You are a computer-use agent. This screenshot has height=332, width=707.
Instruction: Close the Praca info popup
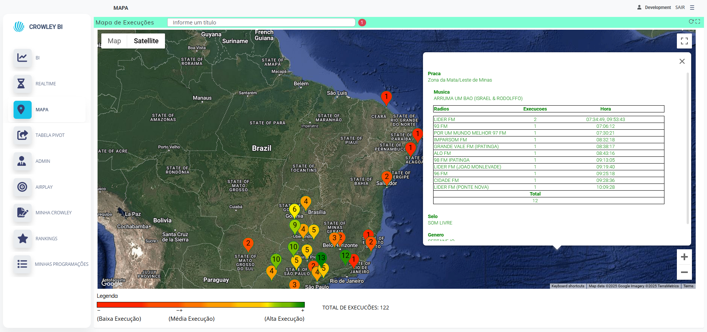[682, 61]
